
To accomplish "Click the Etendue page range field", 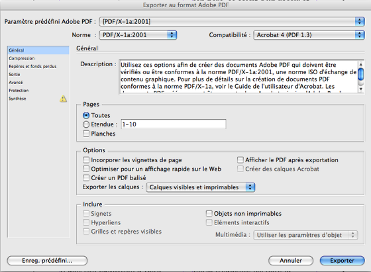I will (174, 124).
